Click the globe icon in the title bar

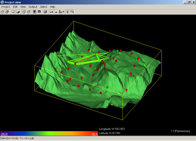[x=2, y=2]
